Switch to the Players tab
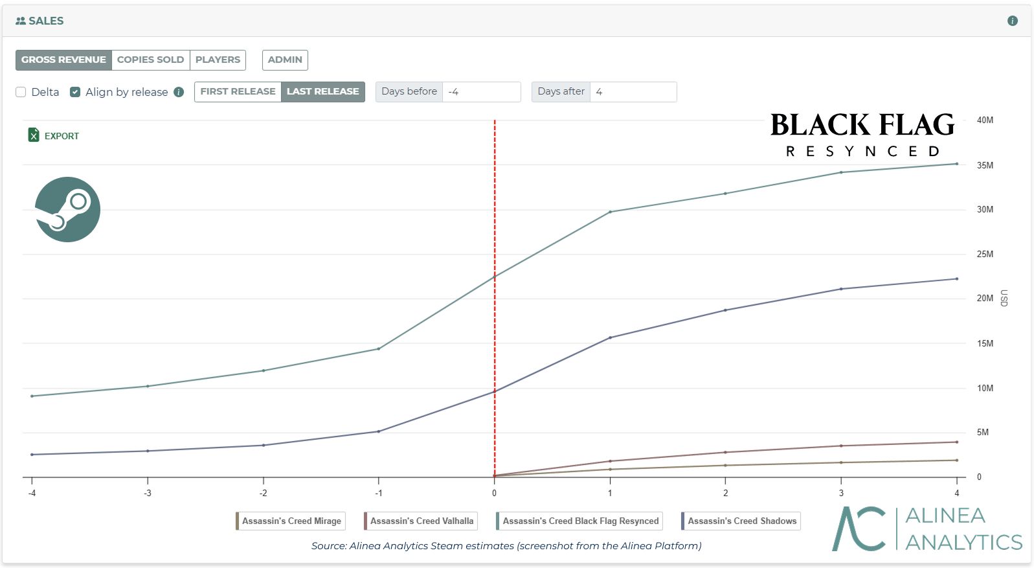 coord(218,60)
